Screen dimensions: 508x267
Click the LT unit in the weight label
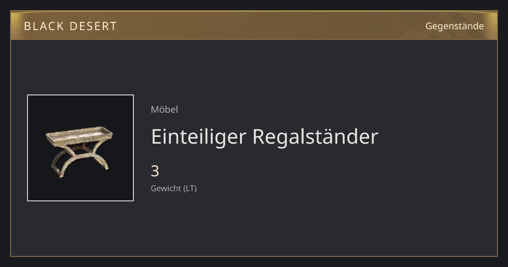pyautogui.click(x=190, y=188)
